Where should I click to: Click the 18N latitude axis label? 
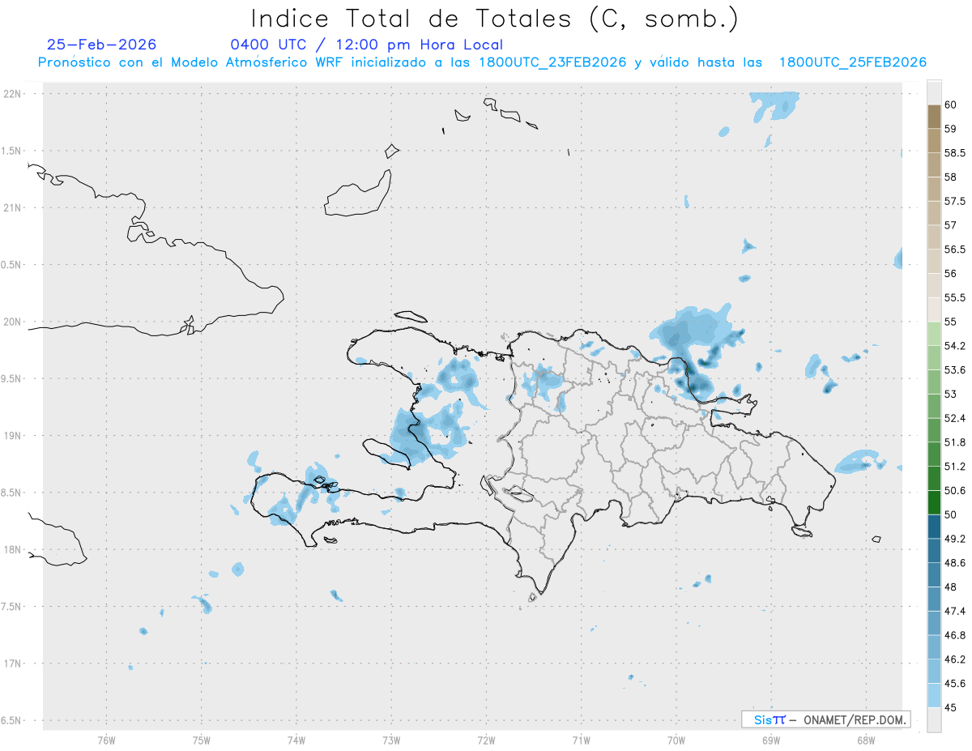point(14,550)
